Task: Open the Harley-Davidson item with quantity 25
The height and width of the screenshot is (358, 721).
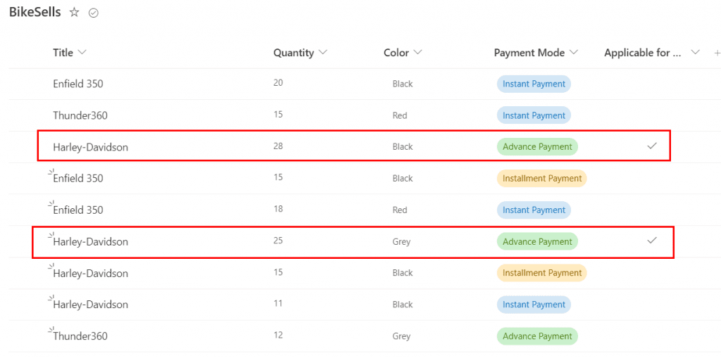Action: click(90, 241)
